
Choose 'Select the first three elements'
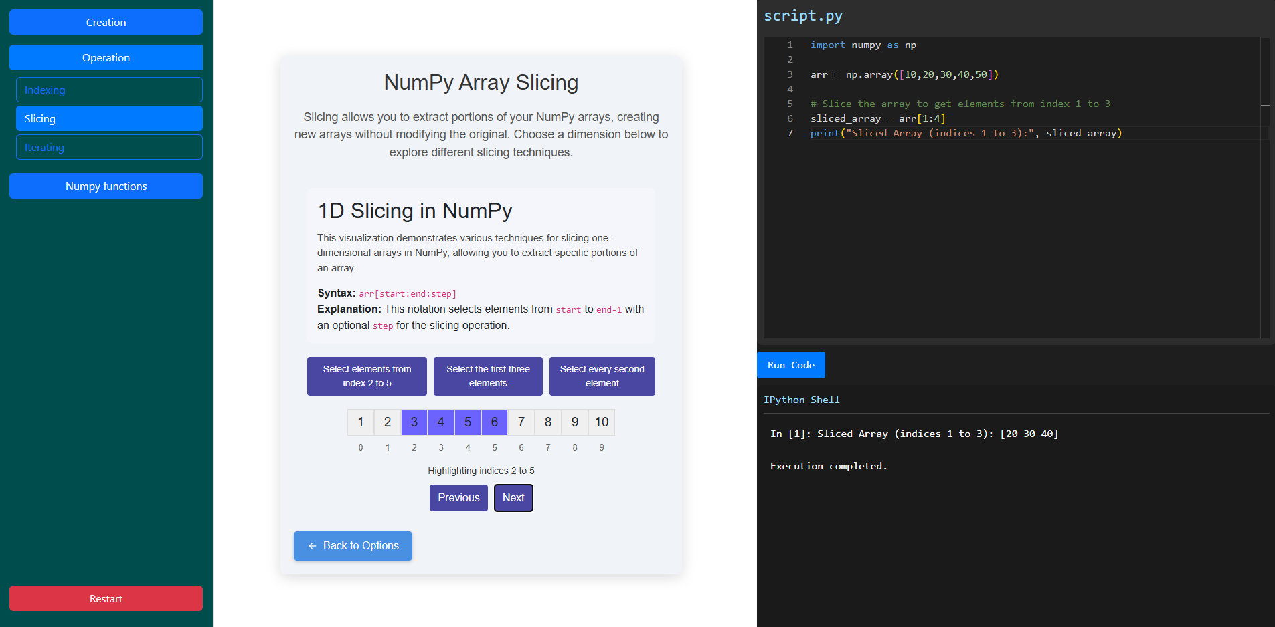tap(488, 376)
